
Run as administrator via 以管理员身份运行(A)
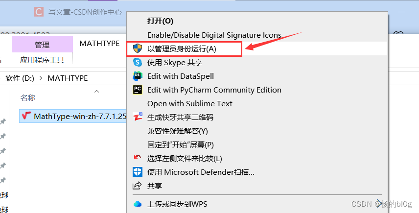[182, 49]
